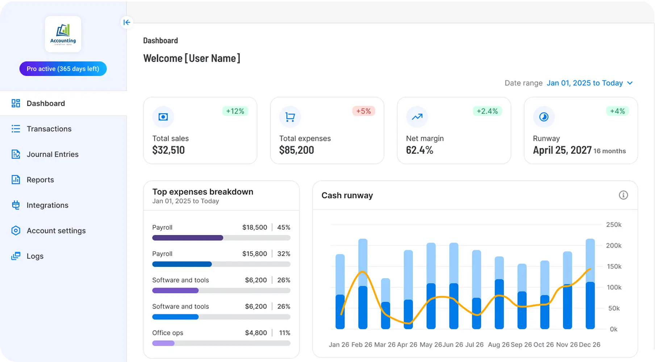655x362 pixels.
Task: Click the camera icon on Total sales card
Action: pos(163,117)
